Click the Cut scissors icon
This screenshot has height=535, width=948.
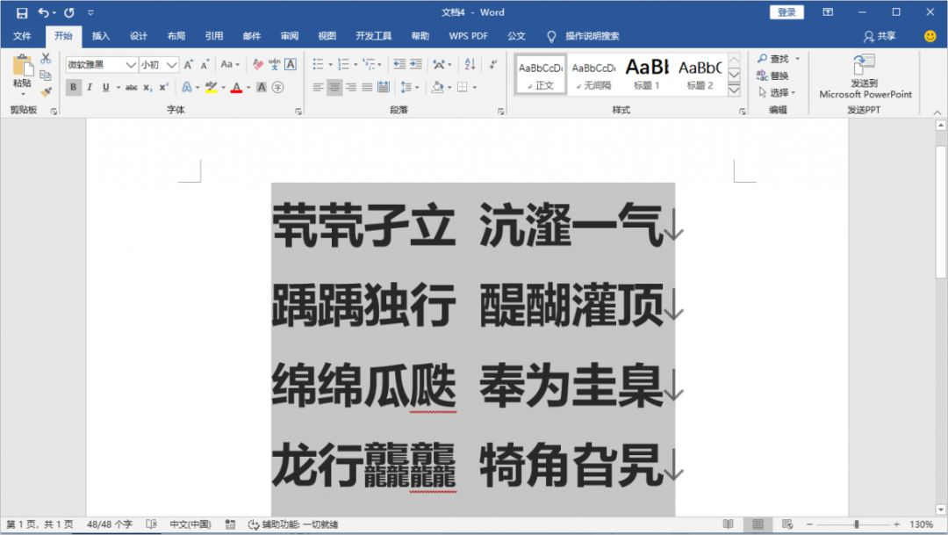tap(46, 59)
